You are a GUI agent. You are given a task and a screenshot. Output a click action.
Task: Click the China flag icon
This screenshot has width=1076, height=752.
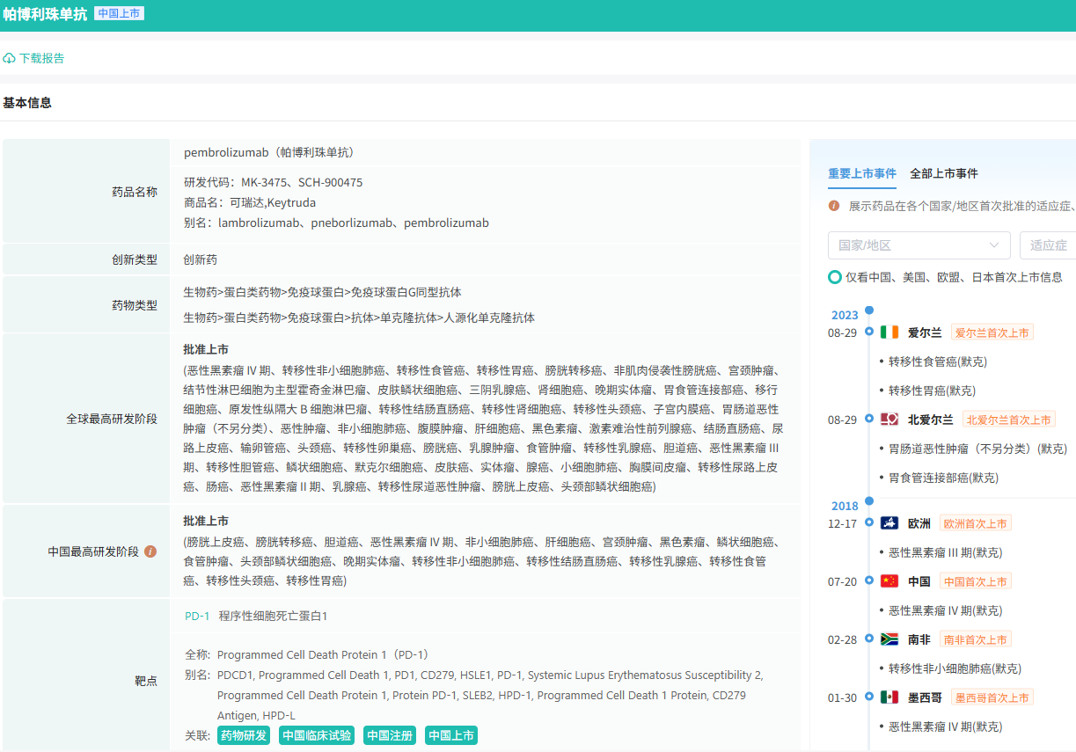[889, 581]
